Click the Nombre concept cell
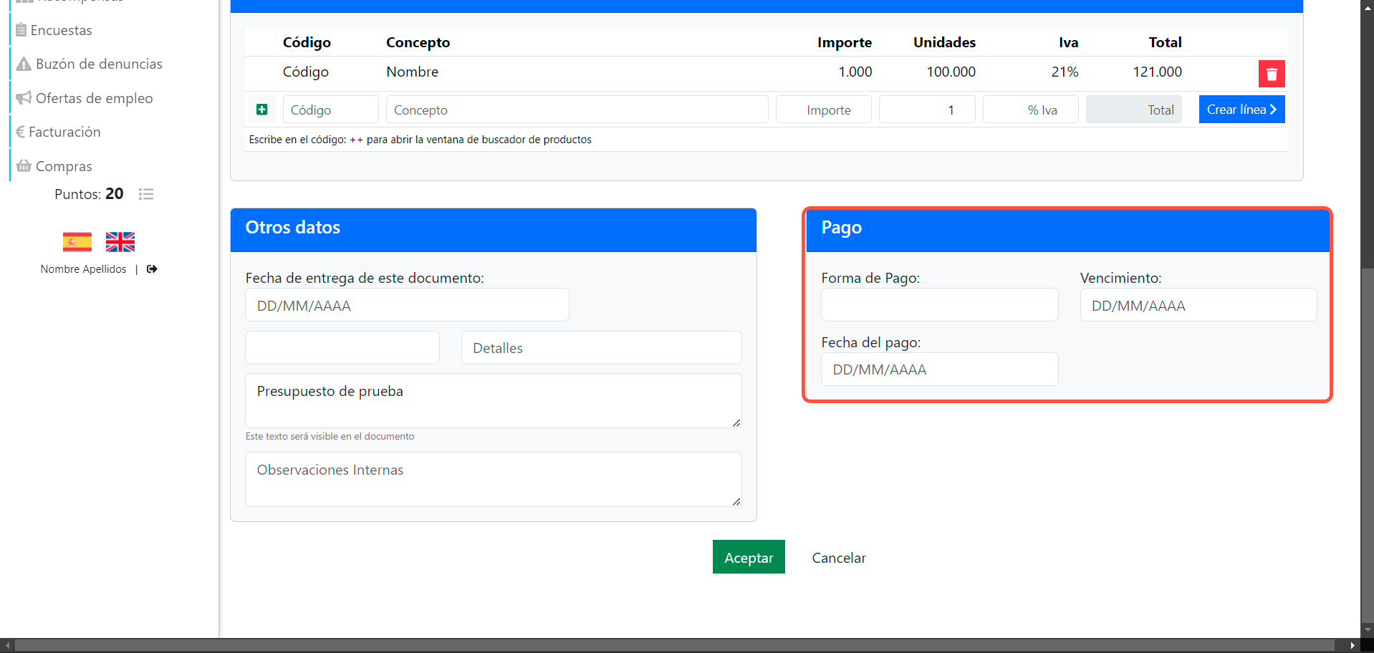Image resolution: width=1374 pixels, height=653 pixels. [x=412, y=72]
